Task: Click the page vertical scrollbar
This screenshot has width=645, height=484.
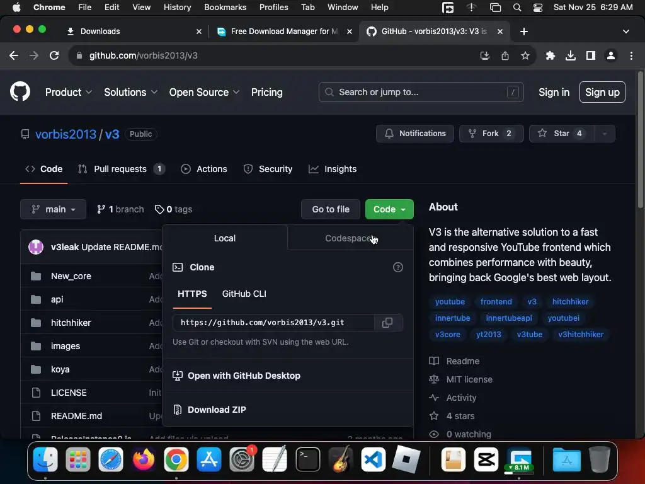Action: [x=640, y=140]
